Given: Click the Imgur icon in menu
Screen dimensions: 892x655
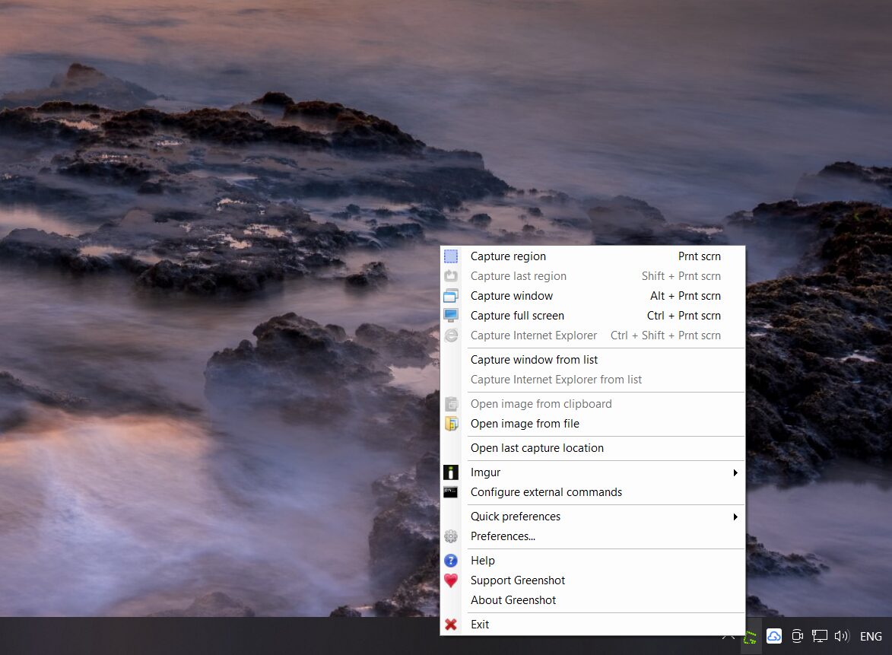Looking at the screenshot, I should click(451, 472).
